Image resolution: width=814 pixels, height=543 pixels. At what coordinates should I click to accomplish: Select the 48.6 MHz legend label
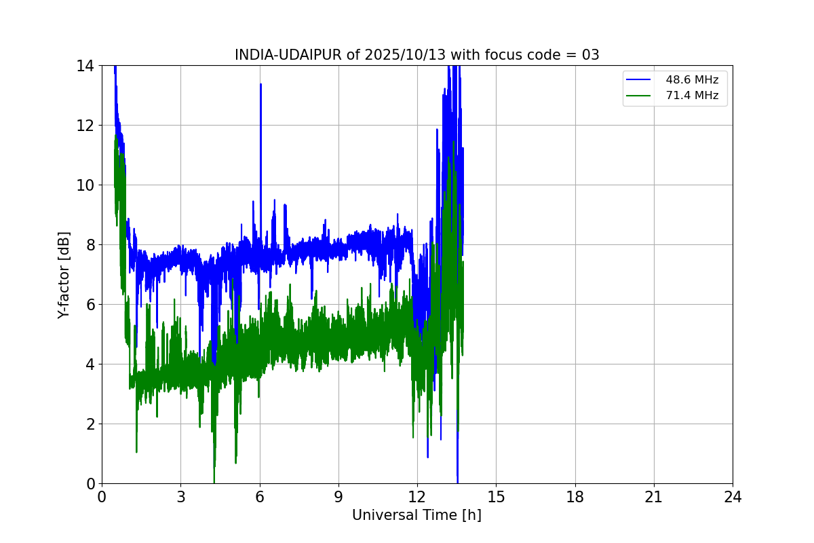692,80
